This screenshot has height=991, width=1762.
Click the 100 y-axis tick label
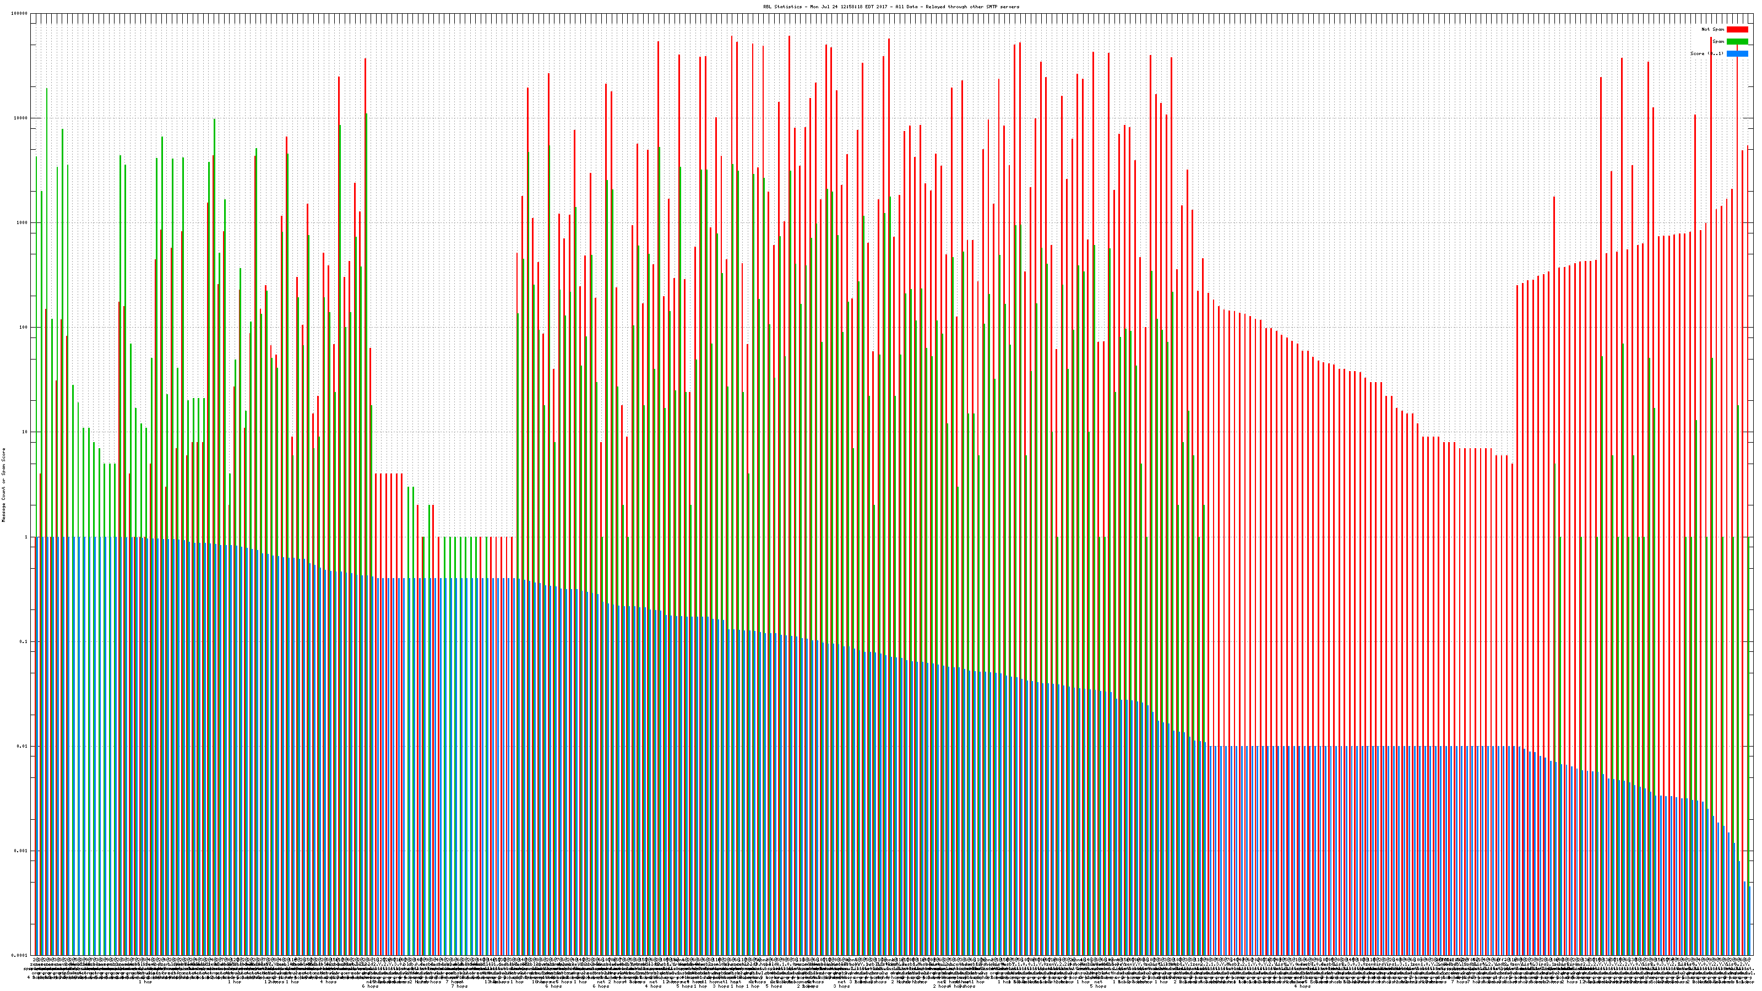coord(24,328)
